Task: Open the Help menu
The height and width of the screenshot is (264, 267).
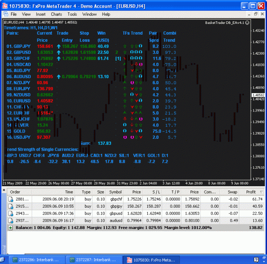Action: pyautogui.click(x=106, y=14)
